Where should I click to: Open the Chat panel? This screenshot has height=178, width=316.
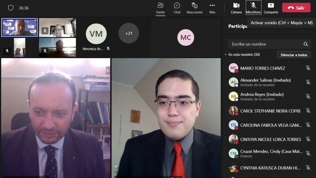click(177, 8)
